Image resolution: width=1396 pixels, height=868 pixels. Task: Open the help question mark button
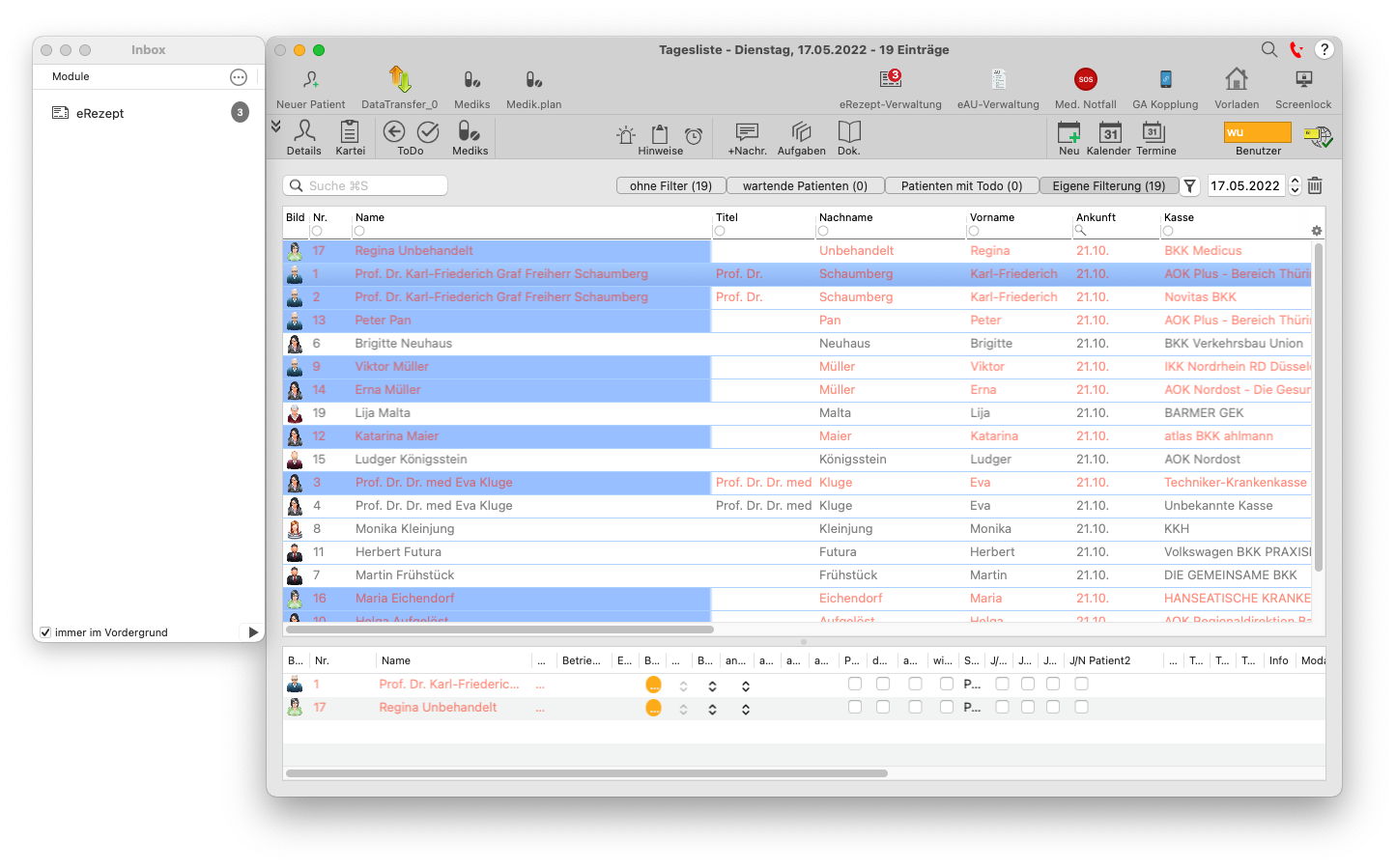click(x=1325, y=49)
